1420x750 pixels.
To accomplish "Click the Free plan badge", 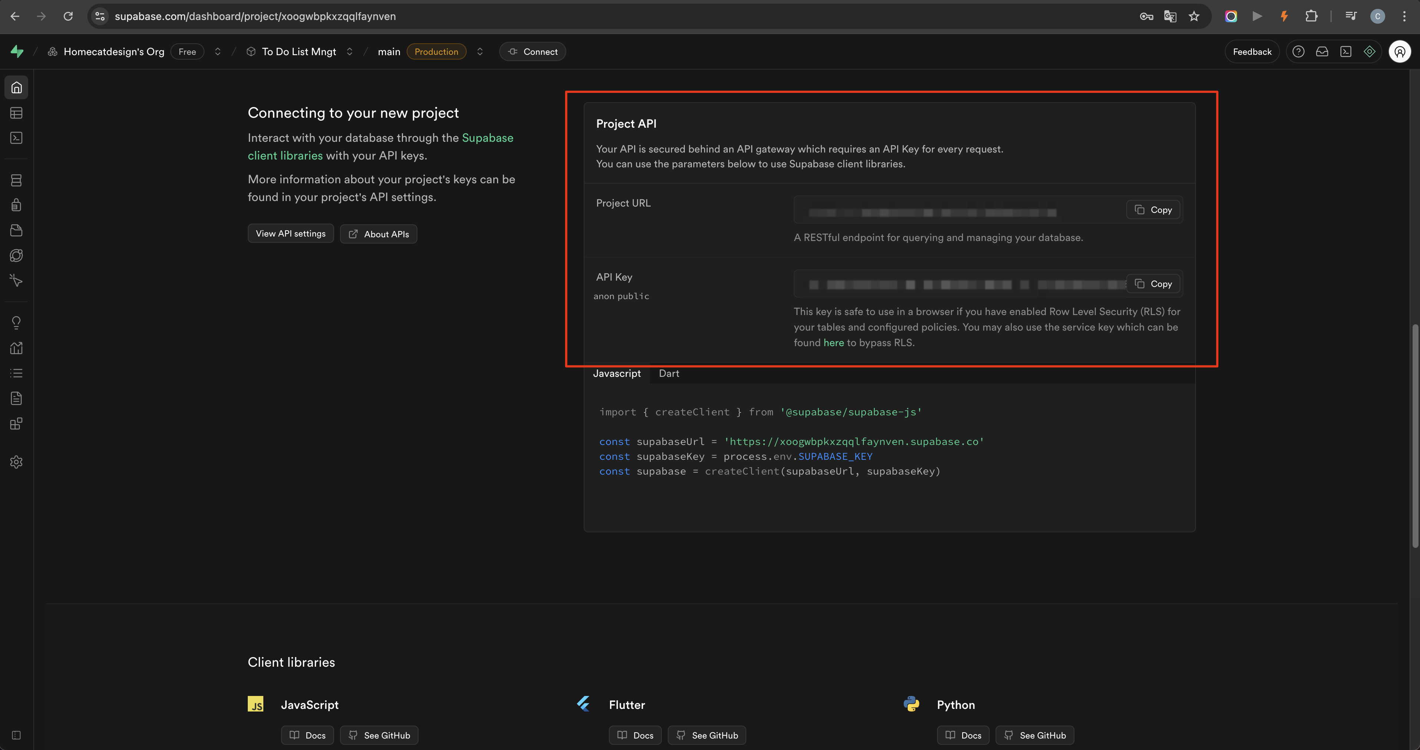I will [x=187, y=51].
